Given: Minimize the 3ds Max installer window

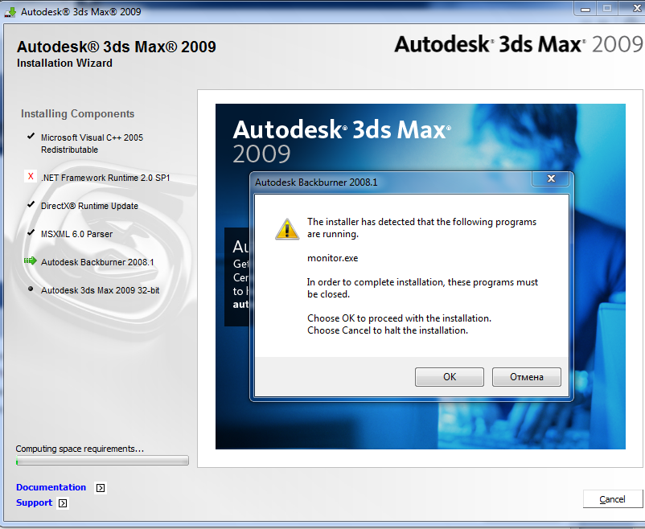Looking at the screenshot, I should click(x=585, y=9).
